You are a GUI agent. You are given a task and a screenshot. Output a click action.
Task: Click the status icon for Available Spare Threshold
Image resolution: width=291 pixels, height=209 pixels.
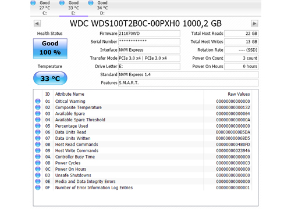[38, 120]
